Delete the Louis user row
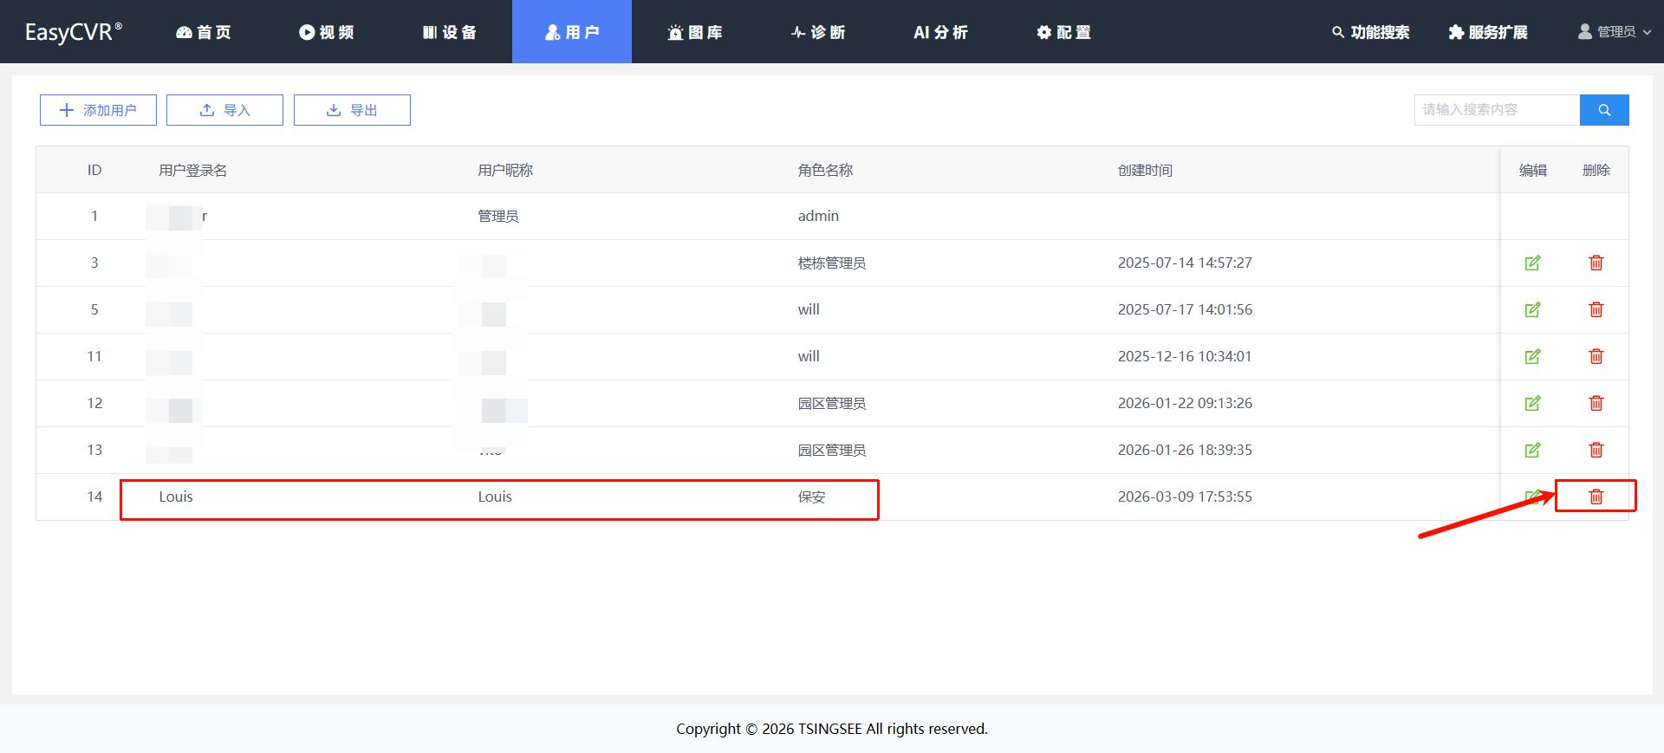 pos(1596,497)
